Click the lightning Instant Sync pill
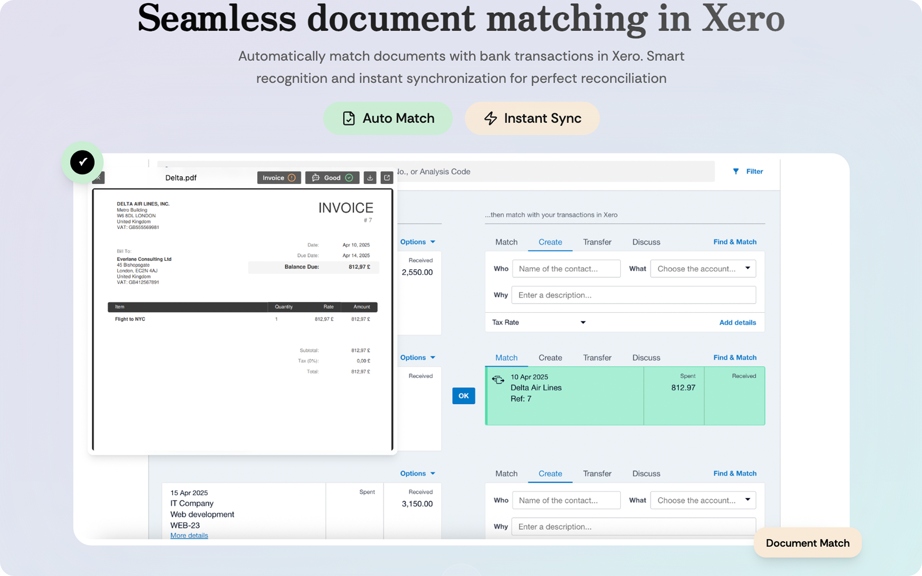Screen dimensions: 922x576 point(532,118)
